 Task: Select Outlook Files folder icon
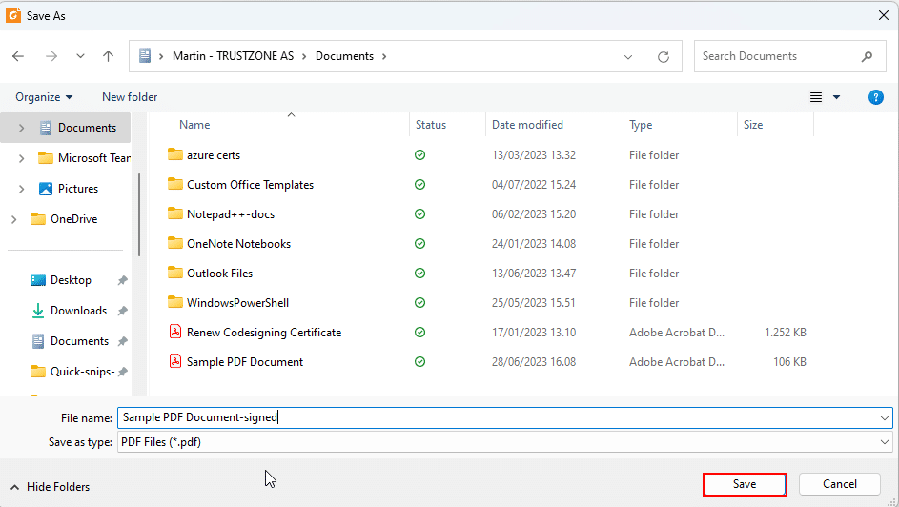click(x=174, y=273)
